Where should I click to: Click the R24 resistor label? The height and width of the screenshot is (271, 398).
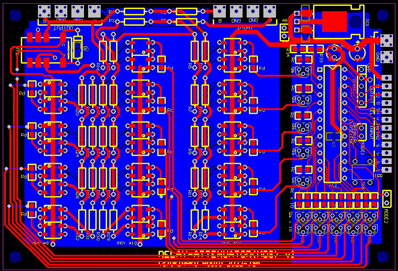(77, 153)
